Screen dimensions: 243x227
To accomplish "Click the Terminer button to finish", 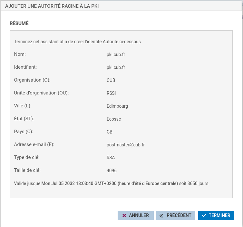I will click(216, 215).
